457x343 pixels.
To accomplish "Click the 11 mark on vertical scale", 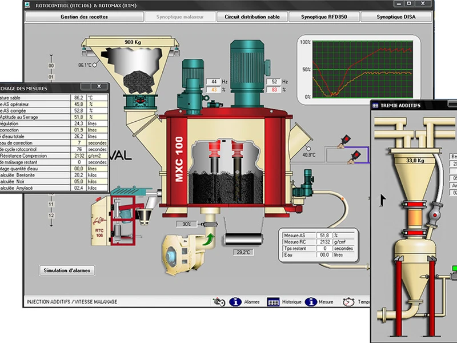I will click(x=51, y=204).
